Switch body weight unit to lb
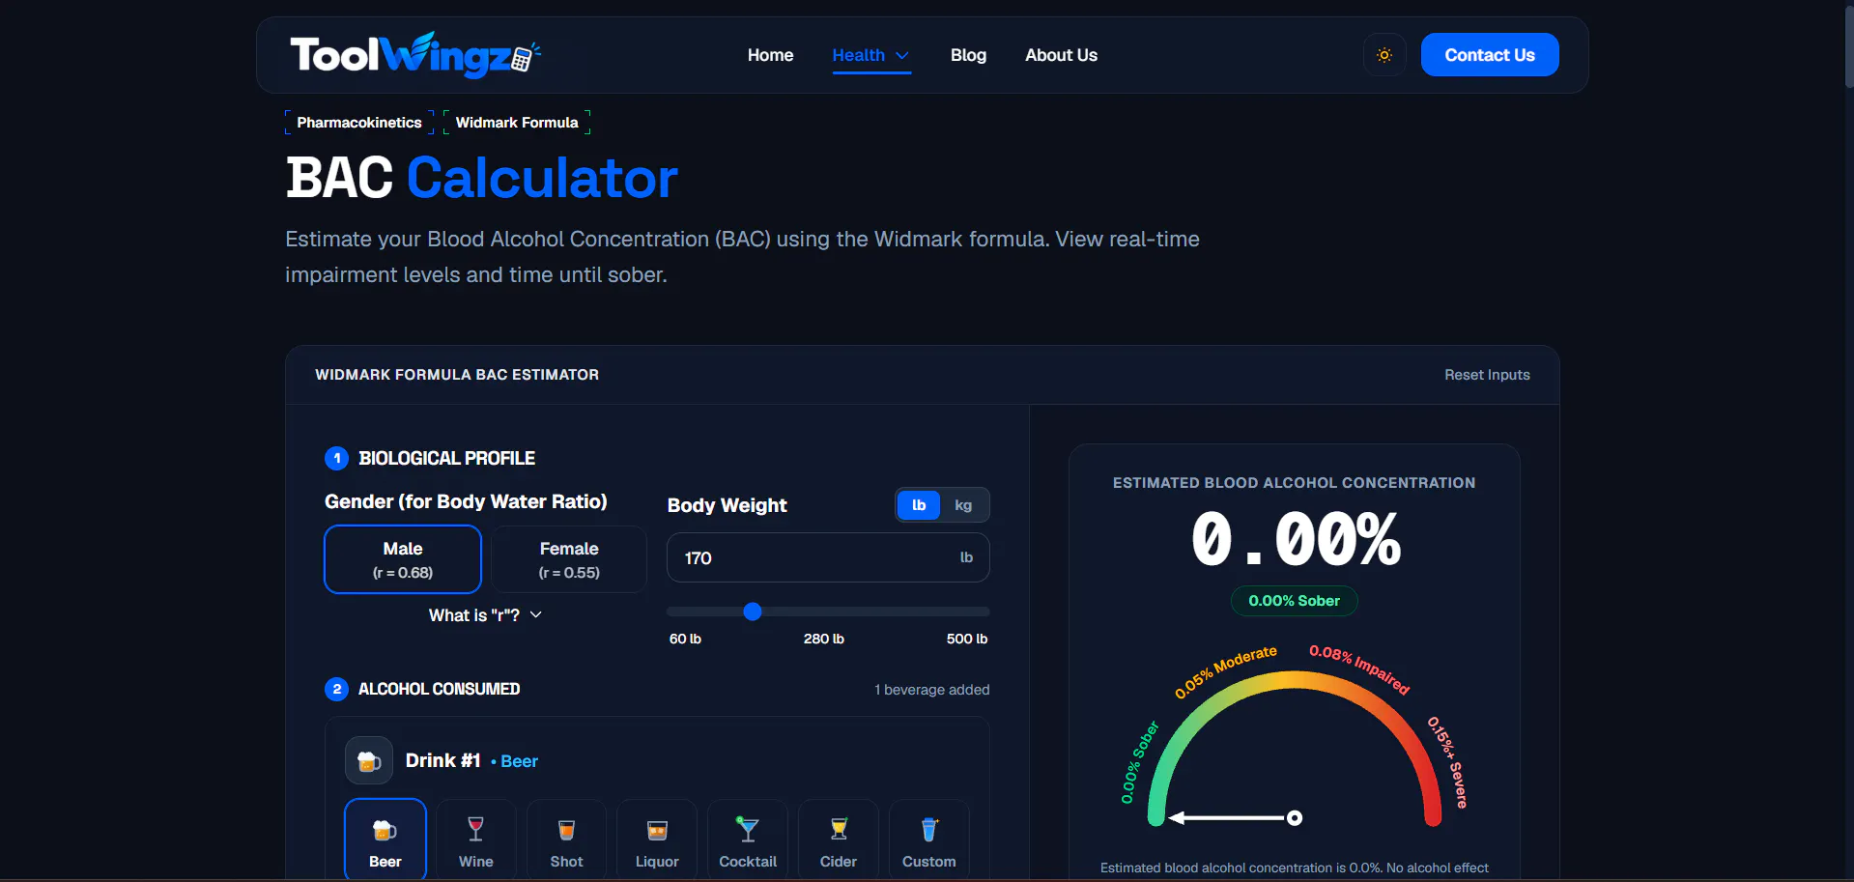The width and height of the screenshot is (1854, 882). [x=919, y=505]
